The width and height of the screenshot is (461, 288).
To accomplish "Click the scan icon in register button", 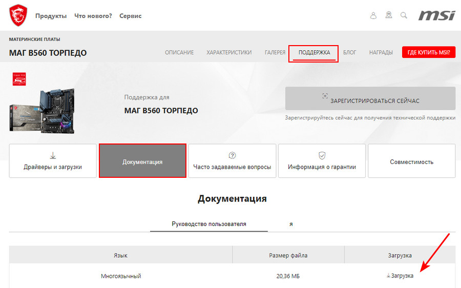I will click(325, 96).
